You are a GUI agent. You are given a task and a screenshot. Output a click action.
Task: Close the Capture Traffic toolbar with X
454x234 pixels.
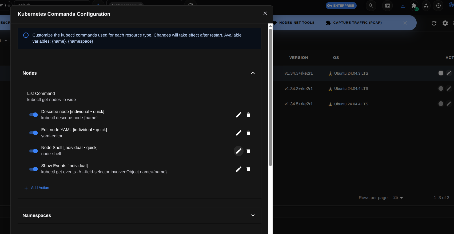click(405, 23)
